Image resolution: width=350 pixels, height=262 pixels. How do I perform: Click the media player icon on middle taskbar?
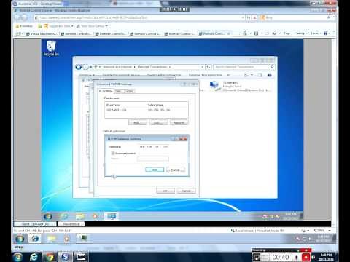click(x=66, y=239)
